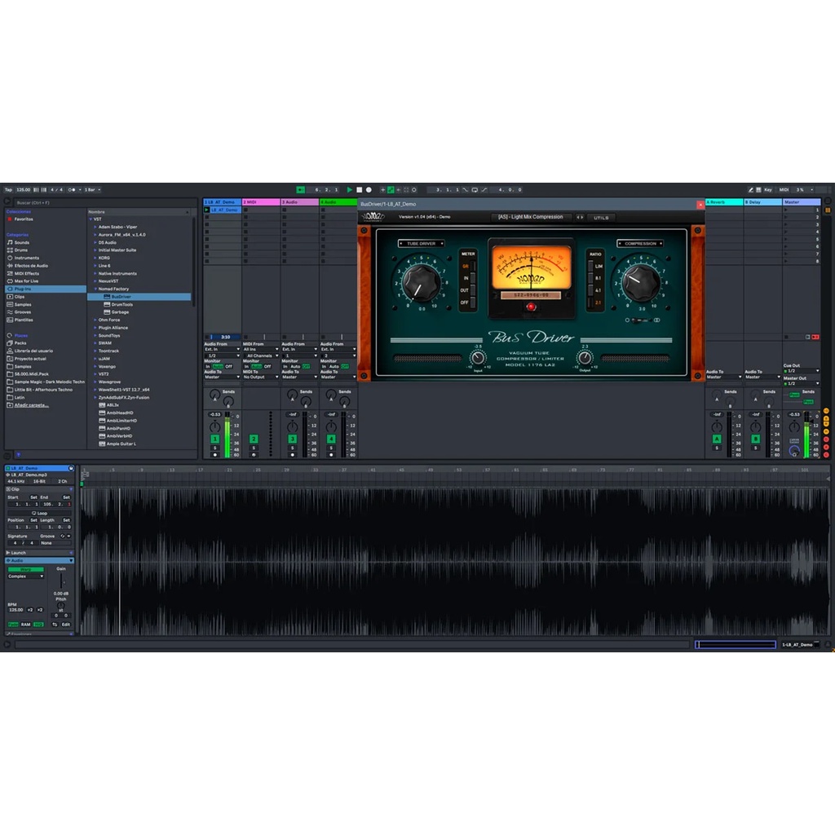This screenshot has height=835, width=835.
Task: Launch the LB_AT_Demo clip play triangle
Action: click(207, 210)
